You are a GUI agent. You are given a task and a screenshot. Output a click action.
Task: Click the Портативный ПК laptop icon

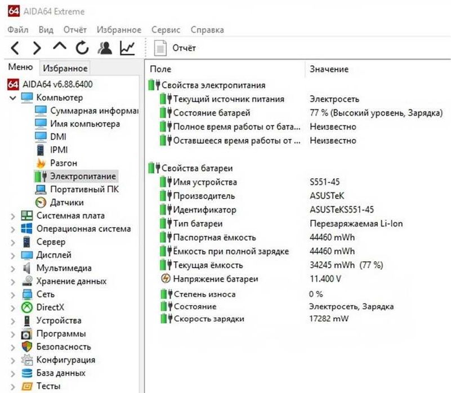pos(41,189)
